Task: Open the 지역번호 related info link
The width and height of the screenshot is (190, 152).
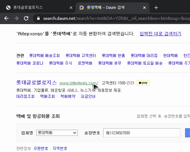Action: (60, 148)
